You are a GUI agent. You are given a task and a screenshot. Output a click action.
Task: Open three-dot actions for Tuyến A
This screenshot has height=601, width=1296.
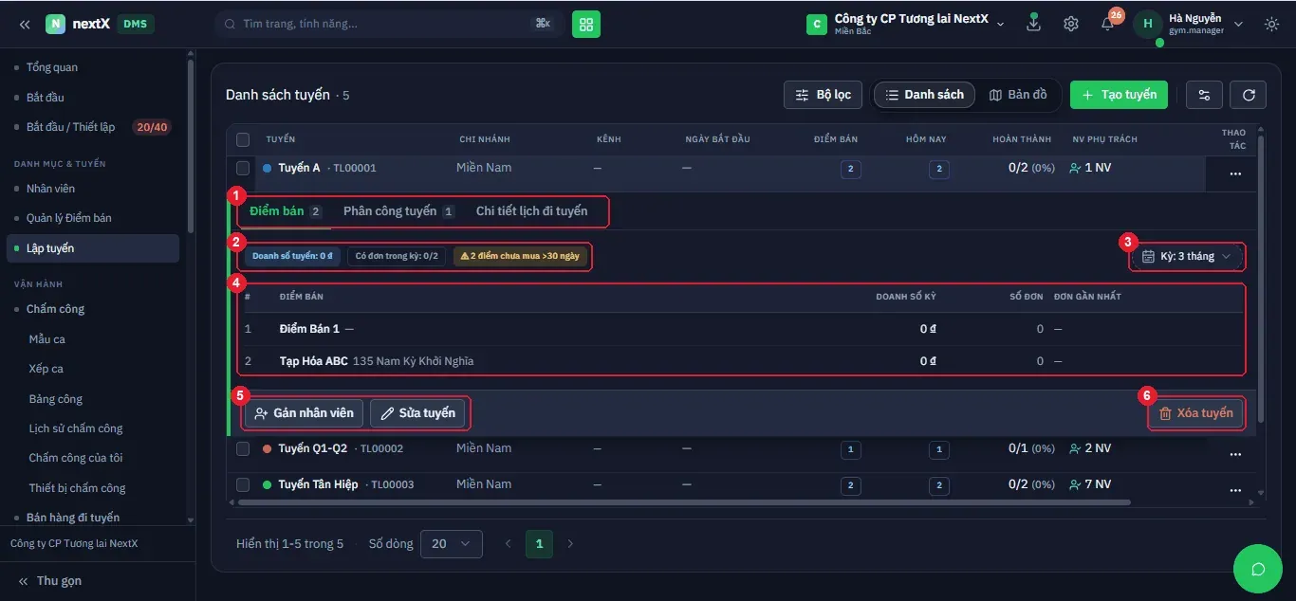1235,173
